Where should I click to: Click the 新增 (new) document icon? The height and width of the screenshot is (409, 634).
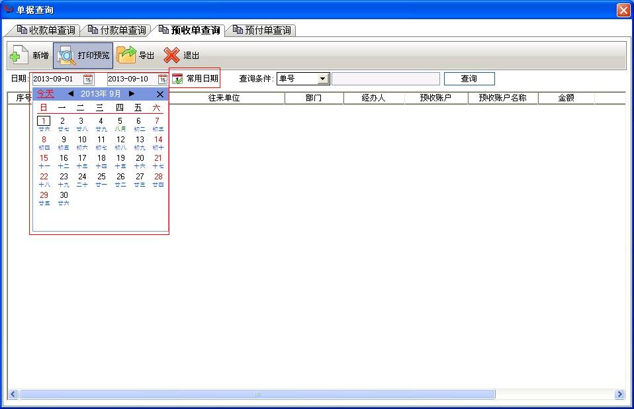tap(19, 55)
